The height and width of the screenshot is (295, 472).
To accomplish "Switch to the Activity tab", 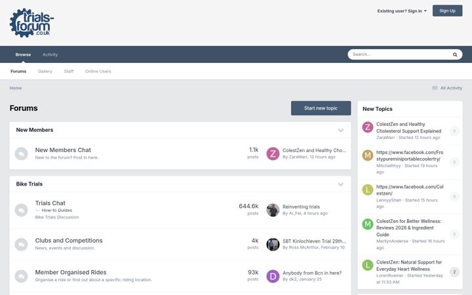I will (50, 54).
